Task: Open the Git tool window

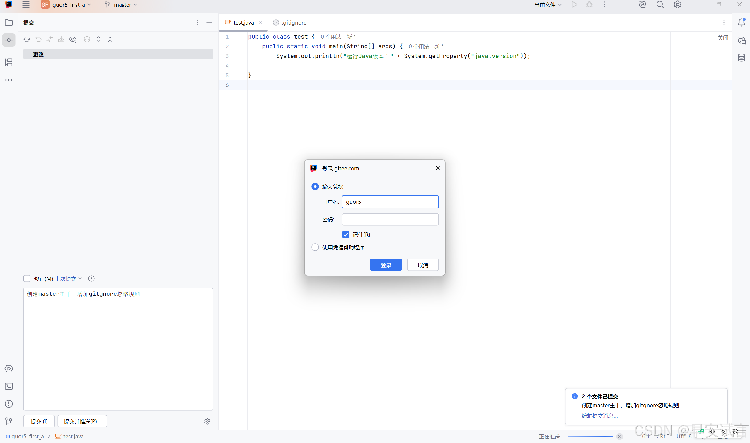Action: pyautogui.click(x=9, y=421)
